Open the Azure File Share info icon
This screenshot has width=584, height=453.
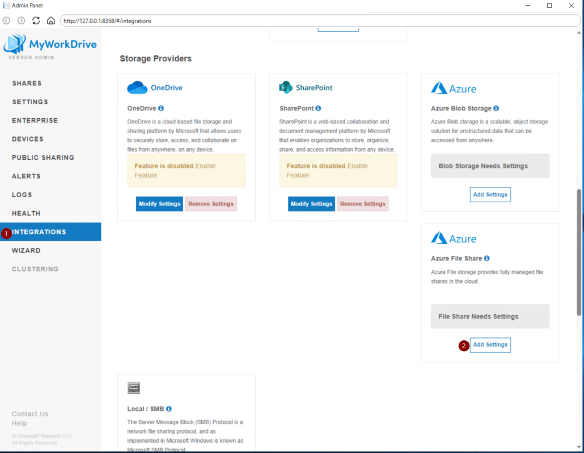click(x=487, y=258)
